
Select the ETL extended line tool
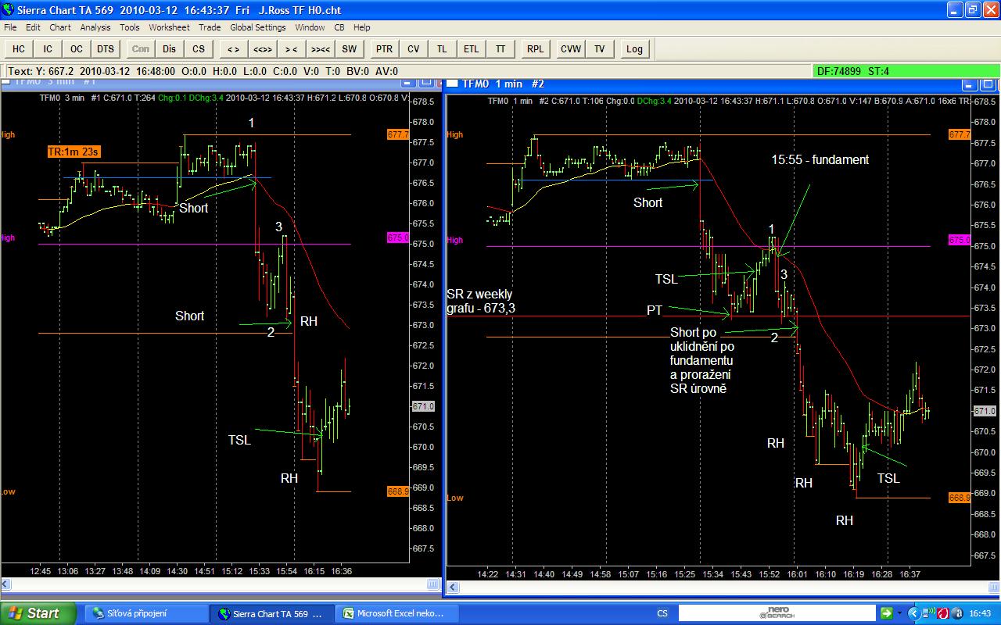(471, 48)
